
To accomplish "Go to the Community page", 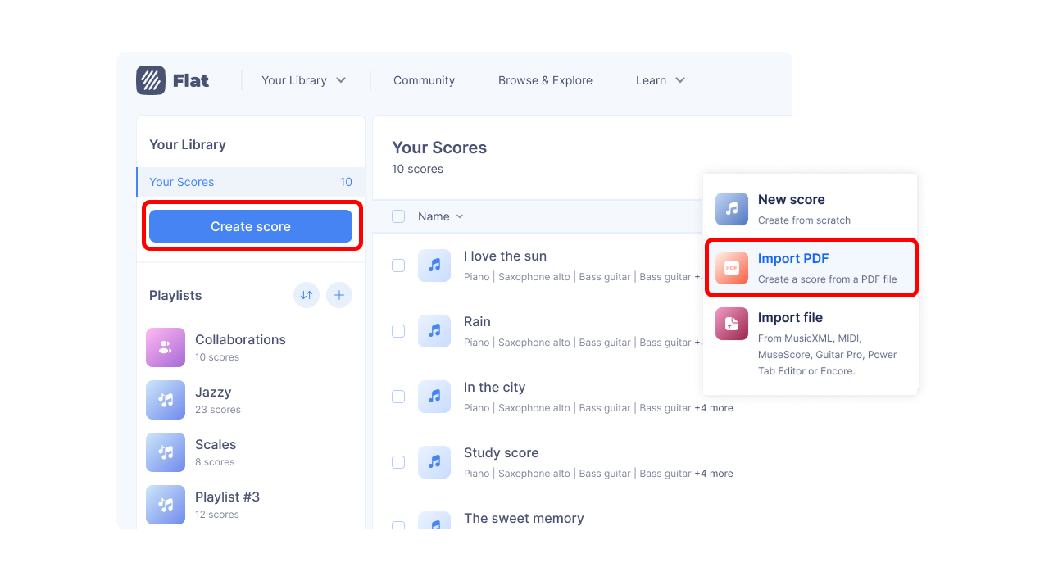I will [424, 80].
